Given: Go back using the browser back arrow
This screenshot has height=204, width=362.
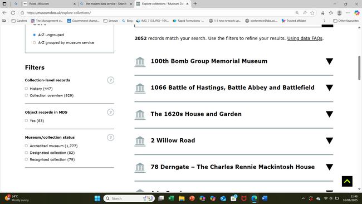Looking at the screenshot, I should click(x=4, y=13).
